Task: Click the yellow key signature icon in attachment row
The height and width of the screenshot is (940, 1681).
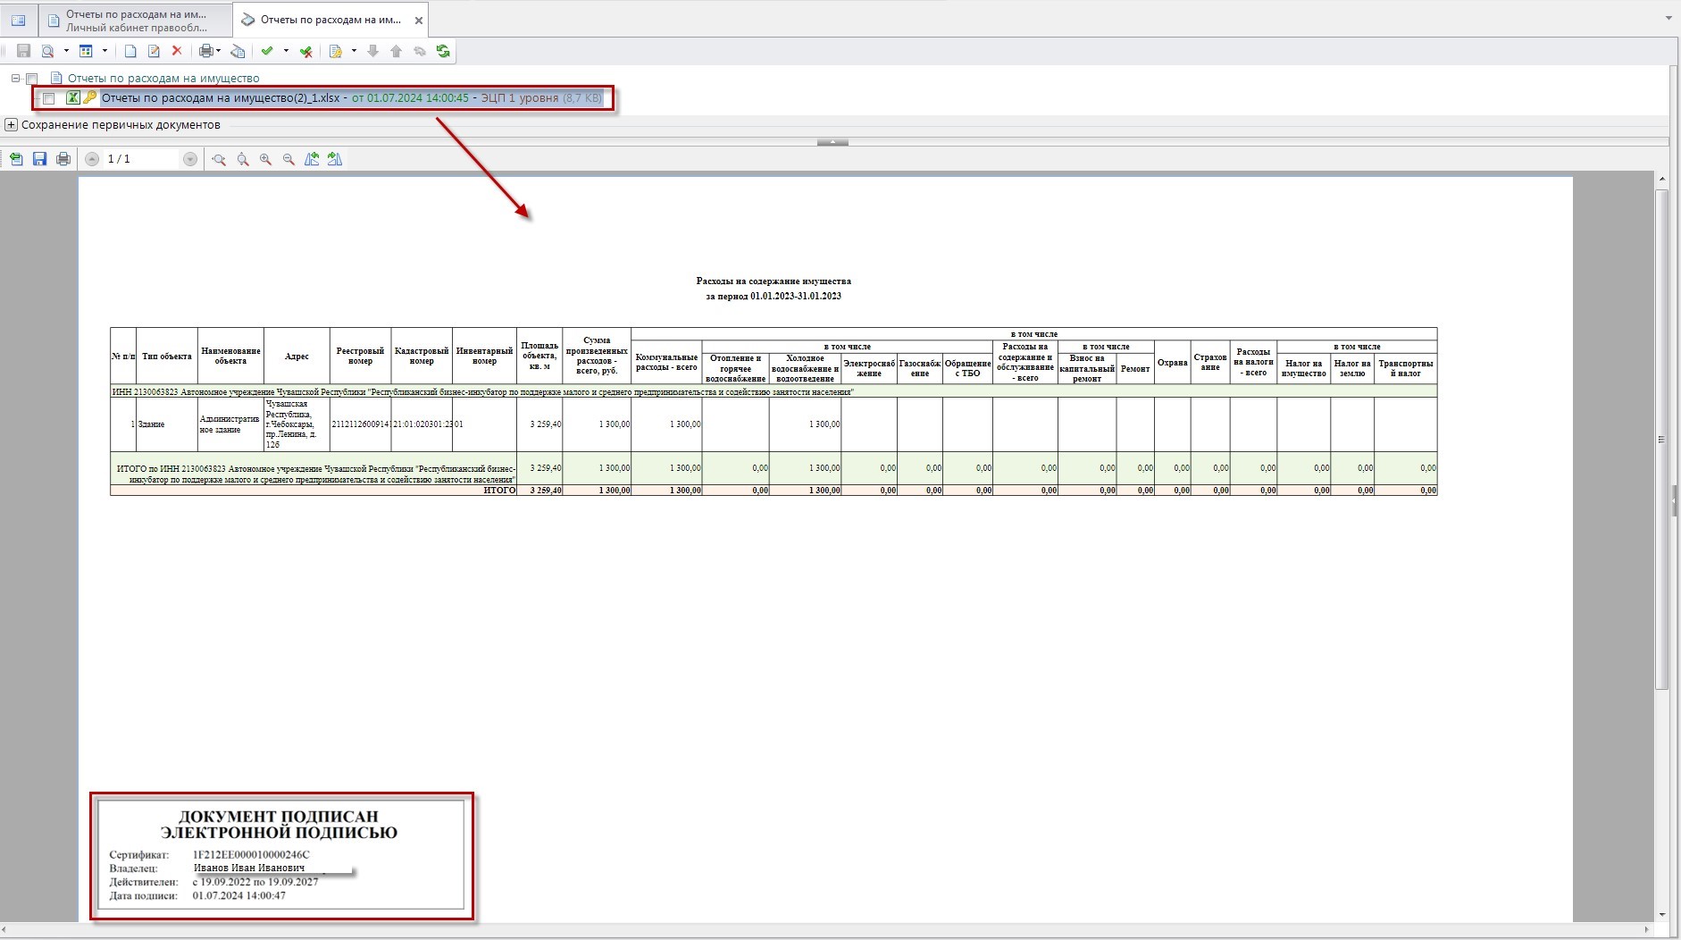Action: click(x=89, y=98)
